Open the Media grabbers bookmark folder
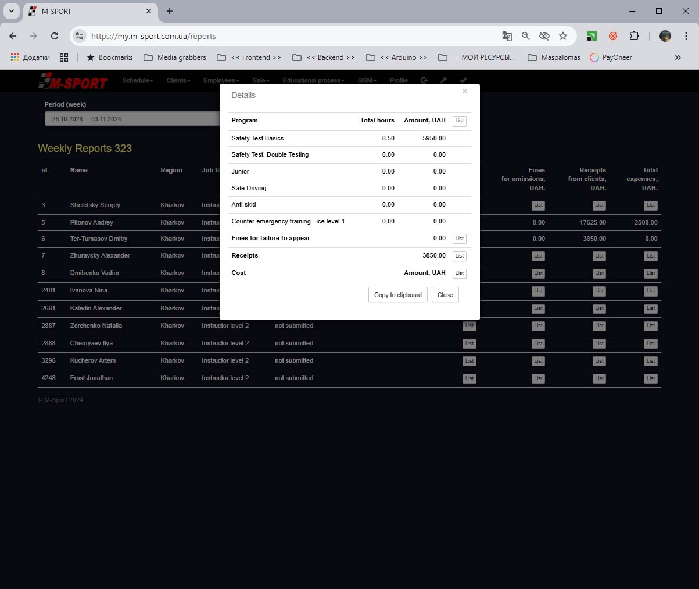 click(175, 57)
